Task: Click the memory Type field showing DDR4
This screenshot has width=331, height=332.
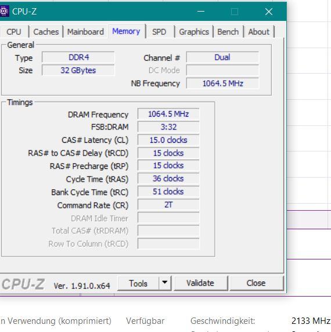Action: point(78,57)
